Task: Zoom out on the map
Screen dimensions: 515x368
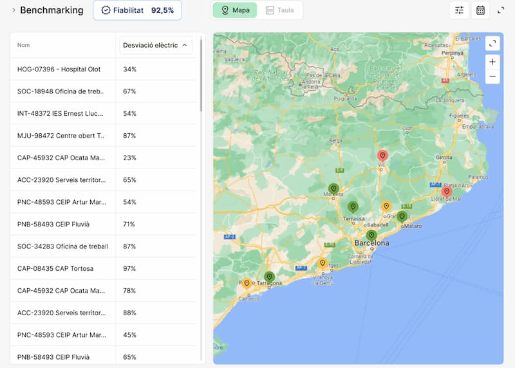Action: pos(492,77)
